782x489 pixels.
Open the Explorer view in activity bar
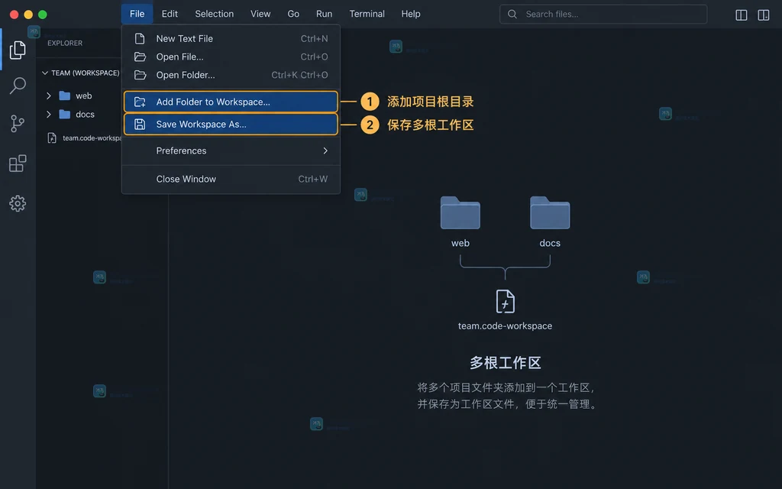click(18, 50)
